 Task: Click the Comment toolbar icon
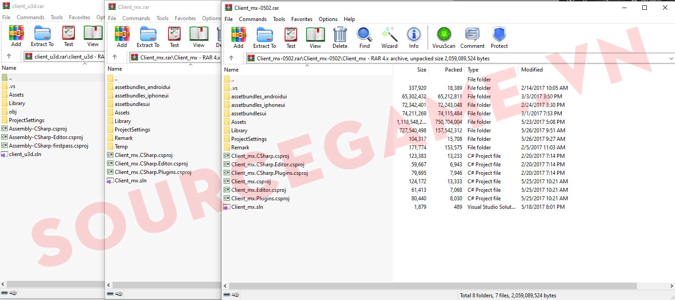coord(472,38)
